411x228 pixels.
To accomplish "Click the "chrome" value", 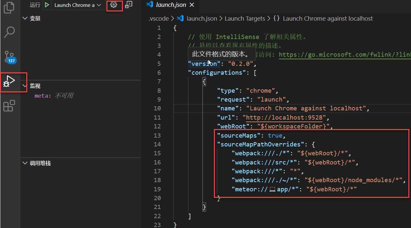I will click(261, 90).
